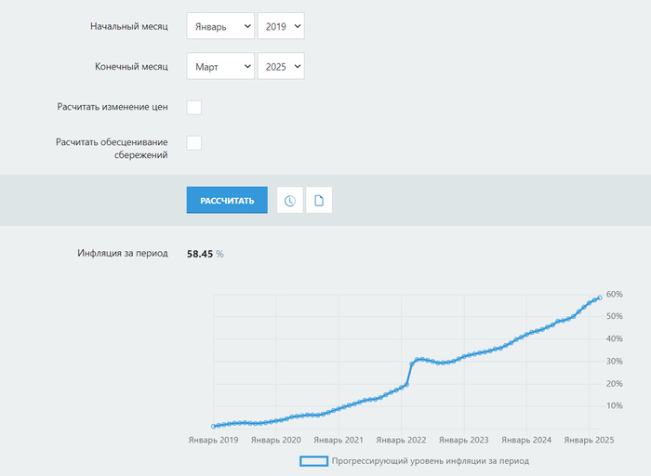Click the 'Расчитать изменение цен' label text
Image resolution: width=651 pixels, height=476 pixels.
[x=112, y=107]
